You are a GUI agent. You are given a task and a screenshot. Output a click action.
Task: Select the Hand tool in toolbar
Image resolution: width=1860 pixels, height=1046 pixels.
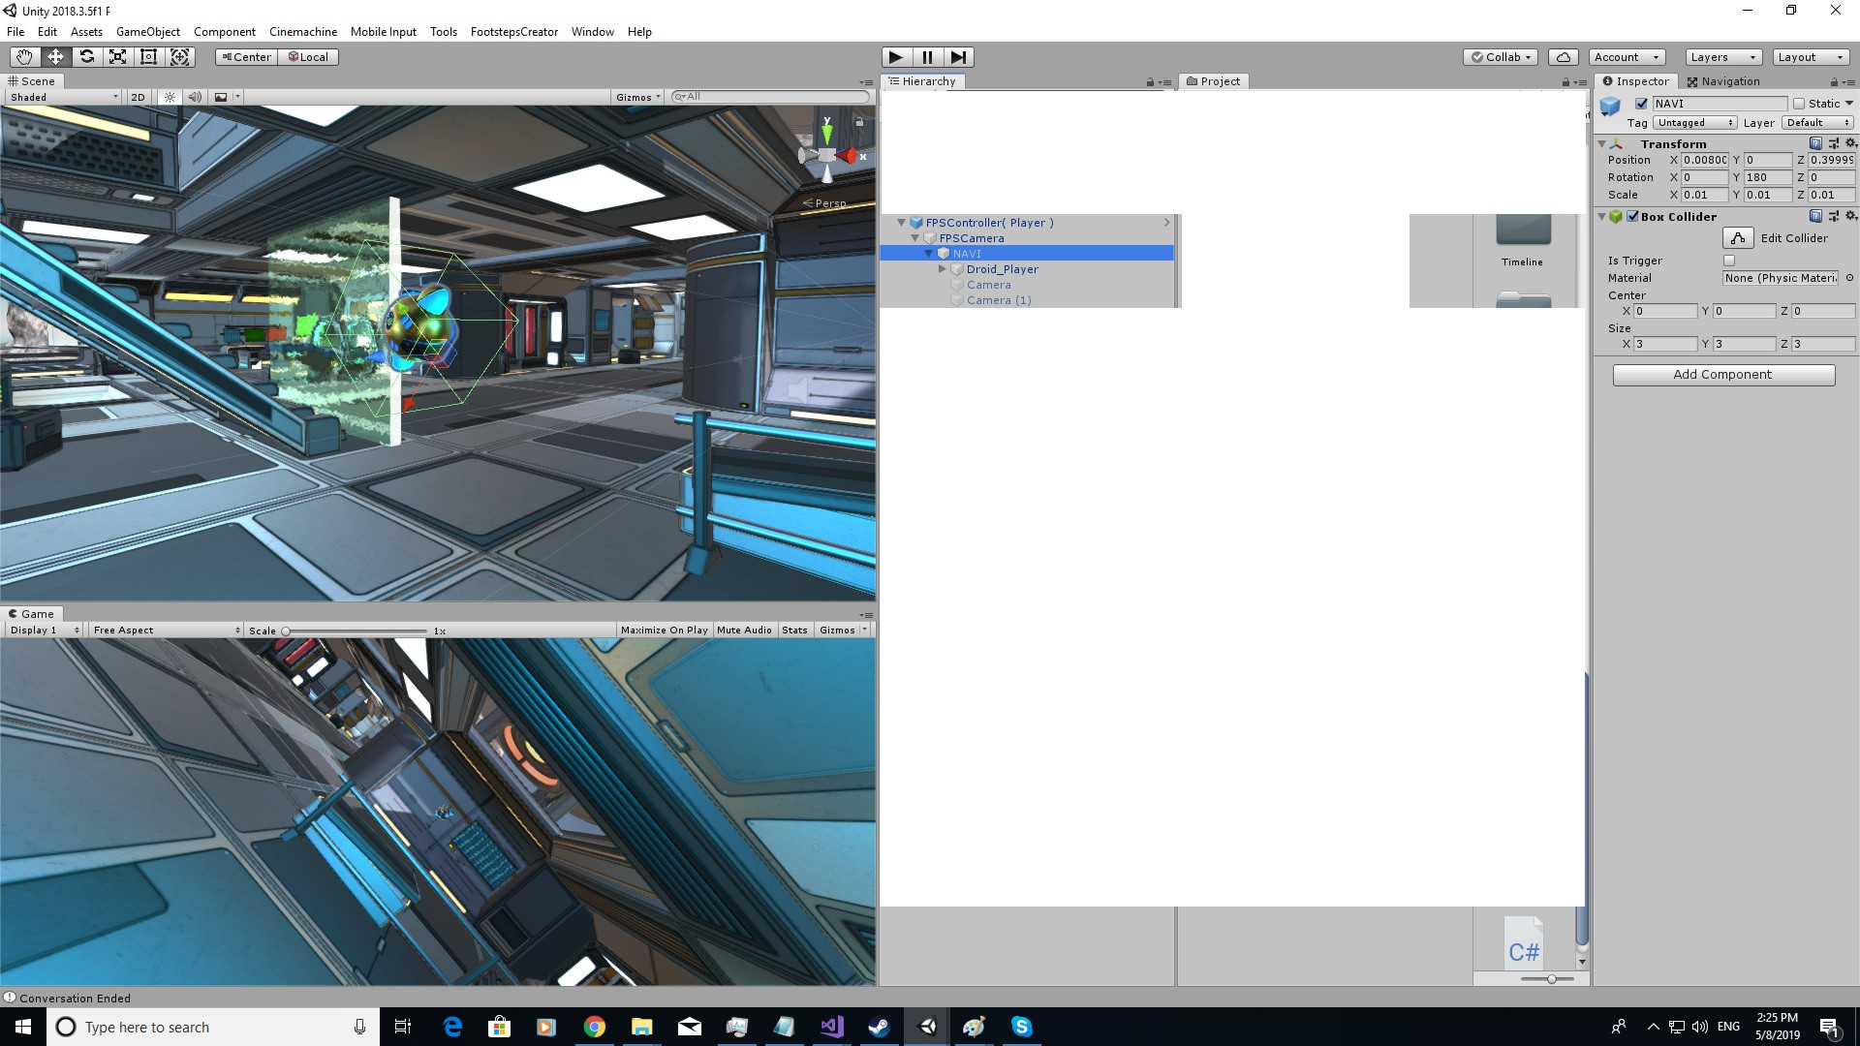24,57
